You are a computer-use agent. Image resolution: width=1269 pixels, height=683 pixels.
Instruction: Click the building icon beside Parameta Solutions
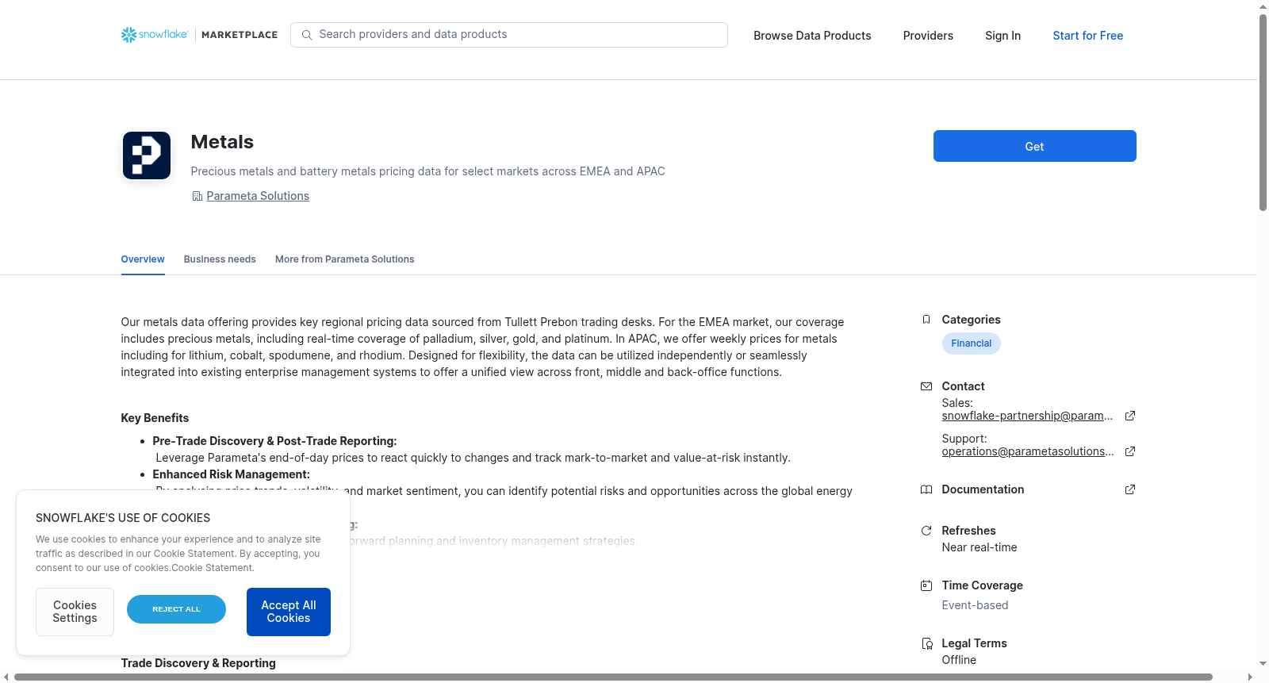click(x=197, y=196)
